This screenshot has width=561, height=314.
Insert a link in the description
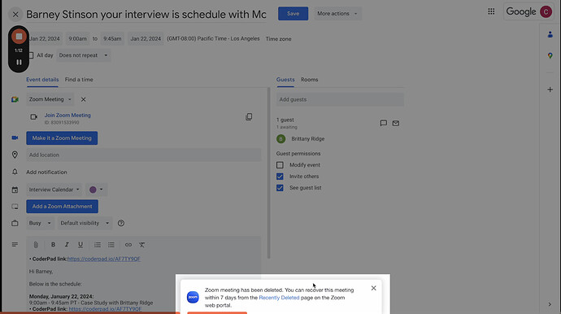pyautogui.click(x=128, y=245)
